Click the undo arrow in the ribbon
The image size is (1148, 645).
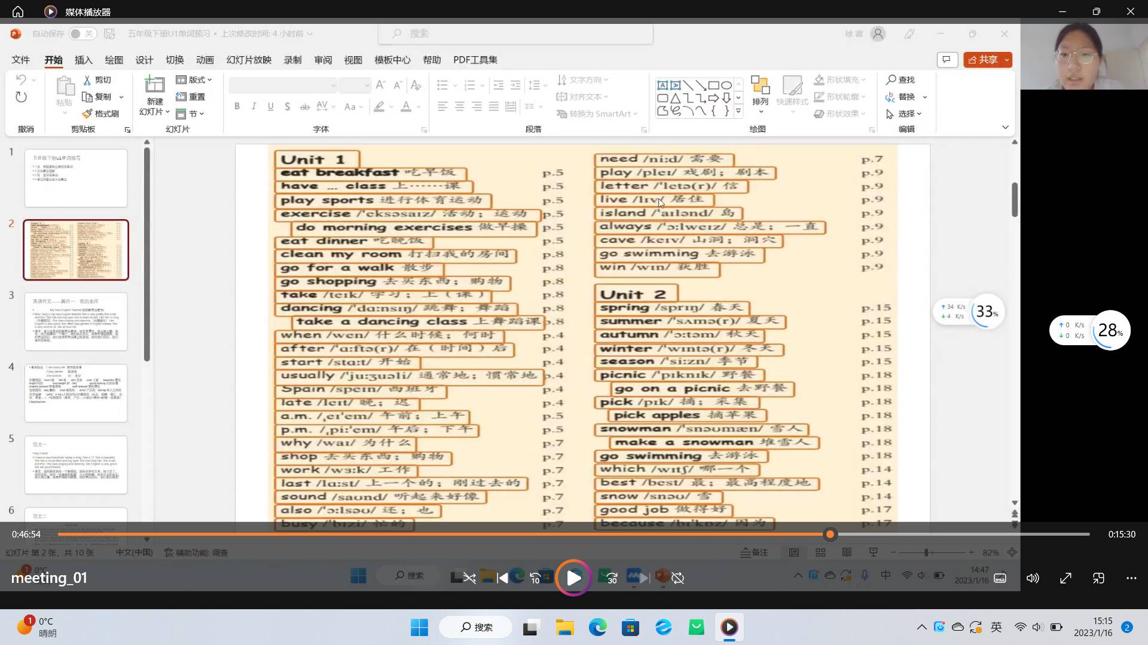21,79
